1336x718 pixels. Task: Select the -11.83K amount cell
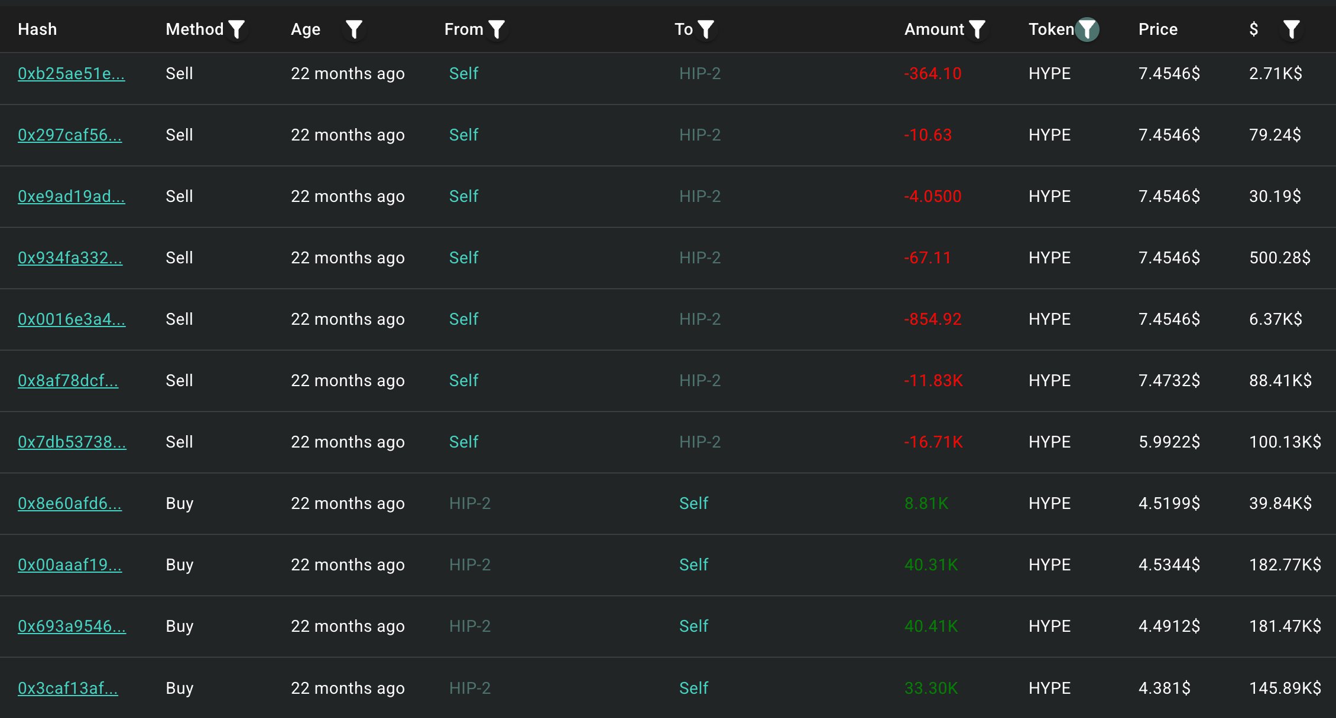(x=933, y=380)
